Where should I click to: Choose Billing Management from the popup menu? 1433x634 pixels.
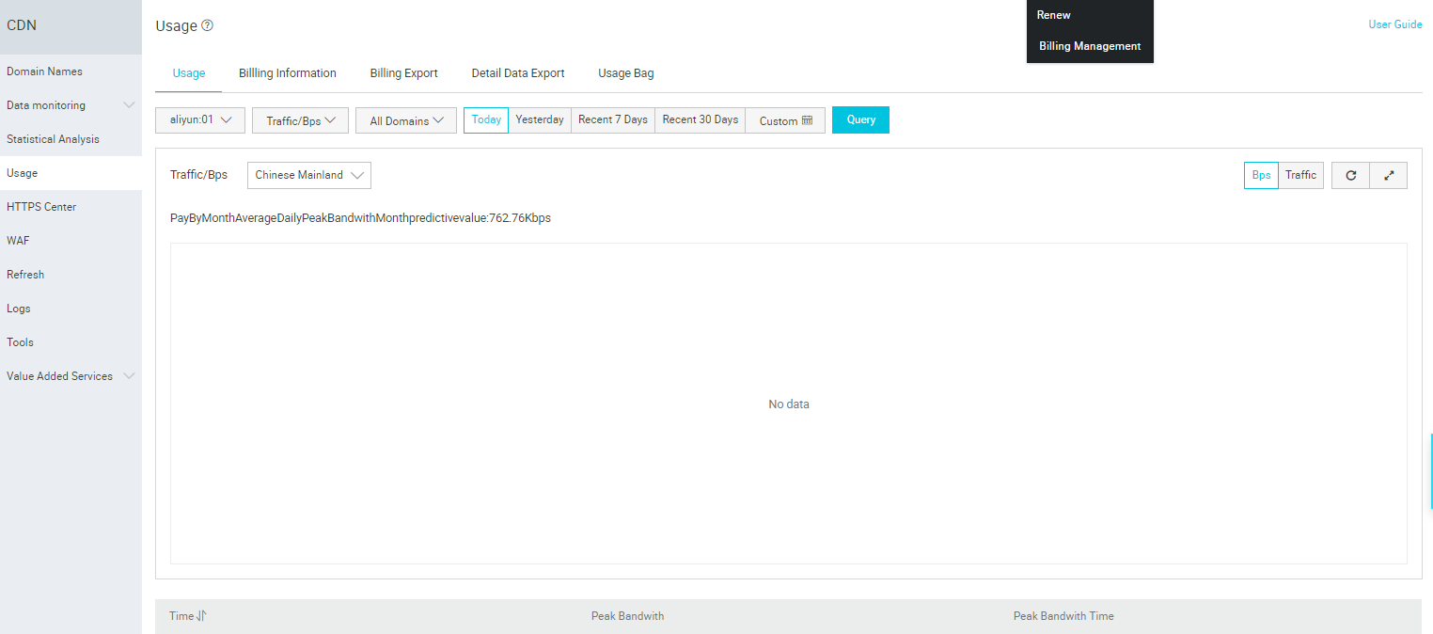[1090, 46]
